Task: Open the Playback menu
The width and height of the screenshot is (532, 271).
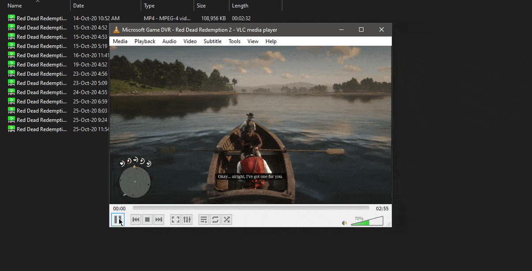Action: coord(145,41)
